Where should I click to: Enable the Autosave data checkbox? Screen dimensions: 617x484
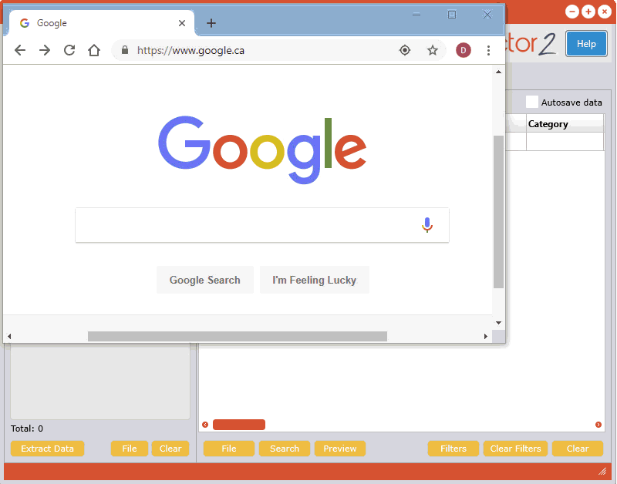pos(532,102)
